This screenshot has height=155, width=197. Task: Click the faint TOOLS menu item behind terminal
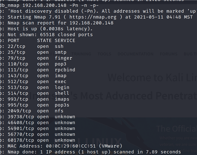104,54
